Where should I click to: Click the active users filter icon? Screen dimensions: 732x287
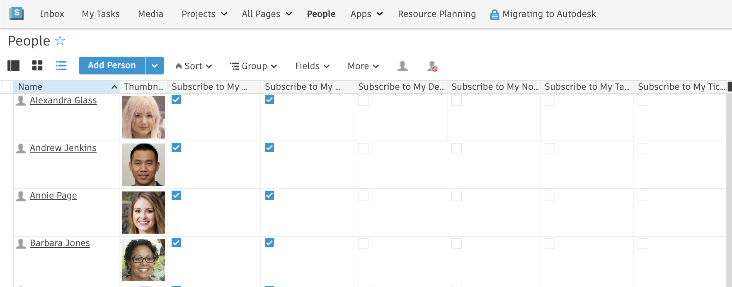402,66
